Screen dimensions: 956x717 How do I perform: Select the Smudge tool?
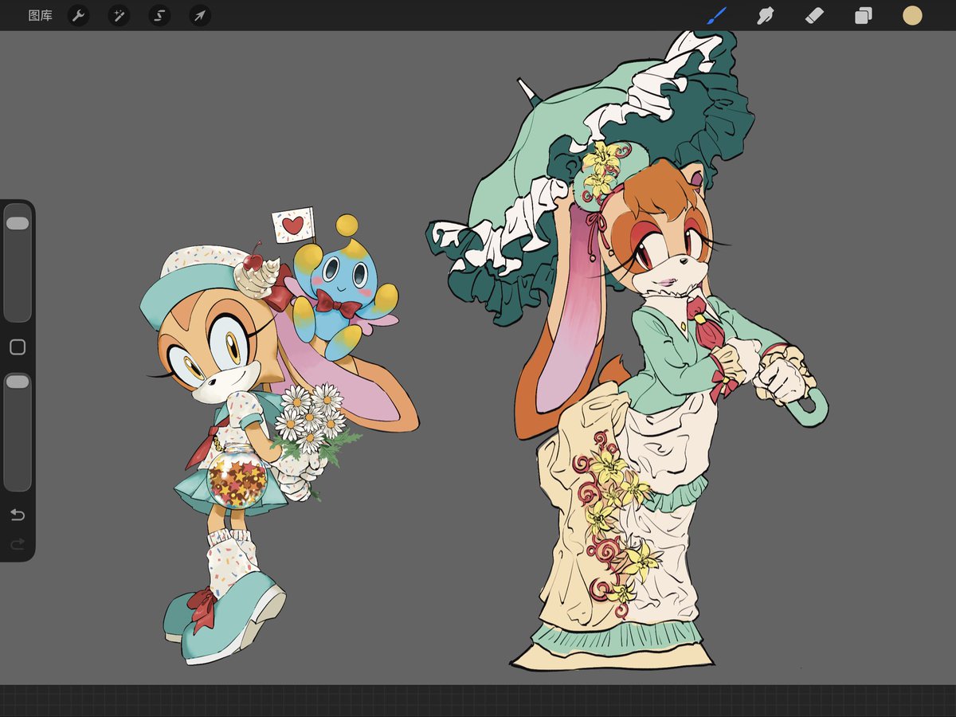point(766,15)
